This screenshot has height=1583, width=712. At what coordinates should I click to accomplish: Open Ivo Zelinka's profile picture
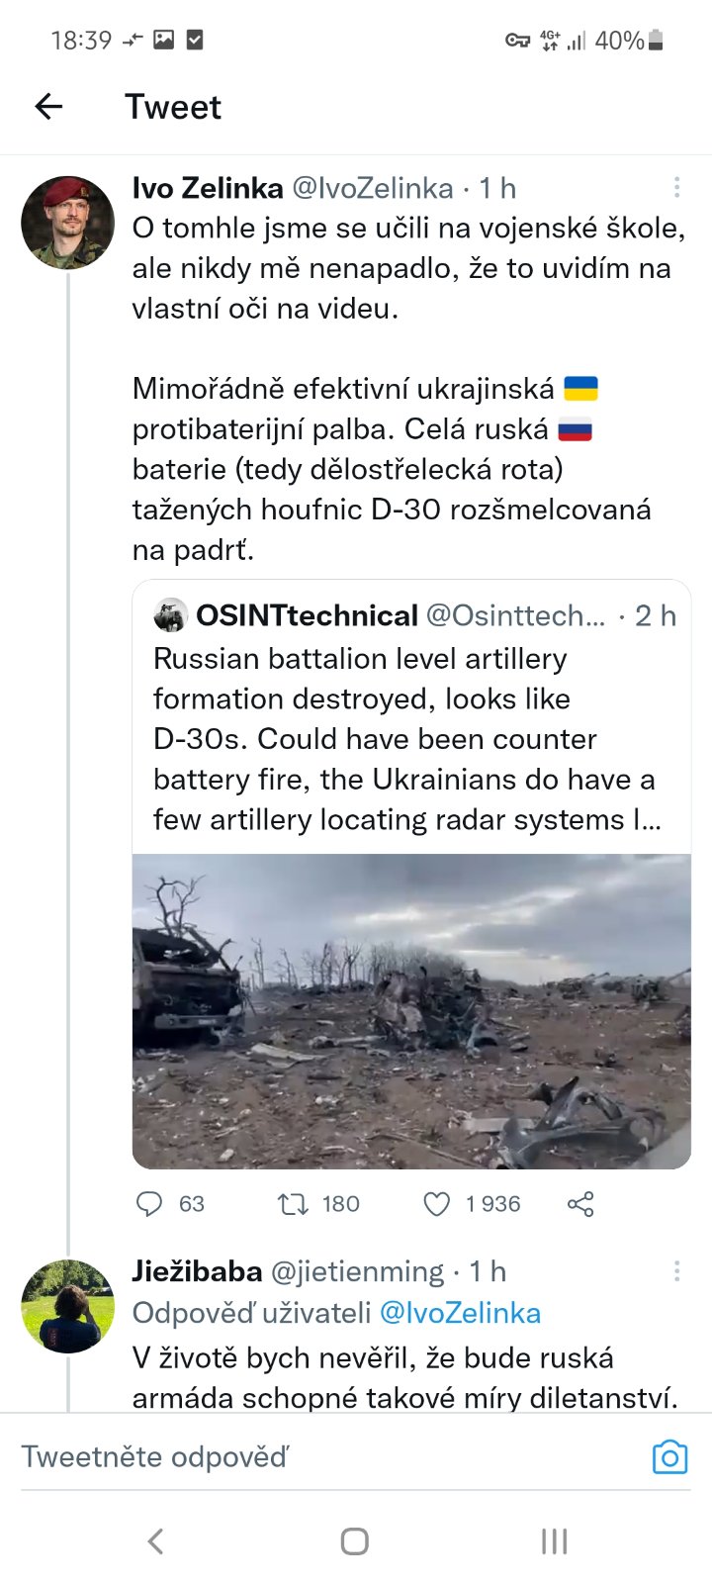67,223
